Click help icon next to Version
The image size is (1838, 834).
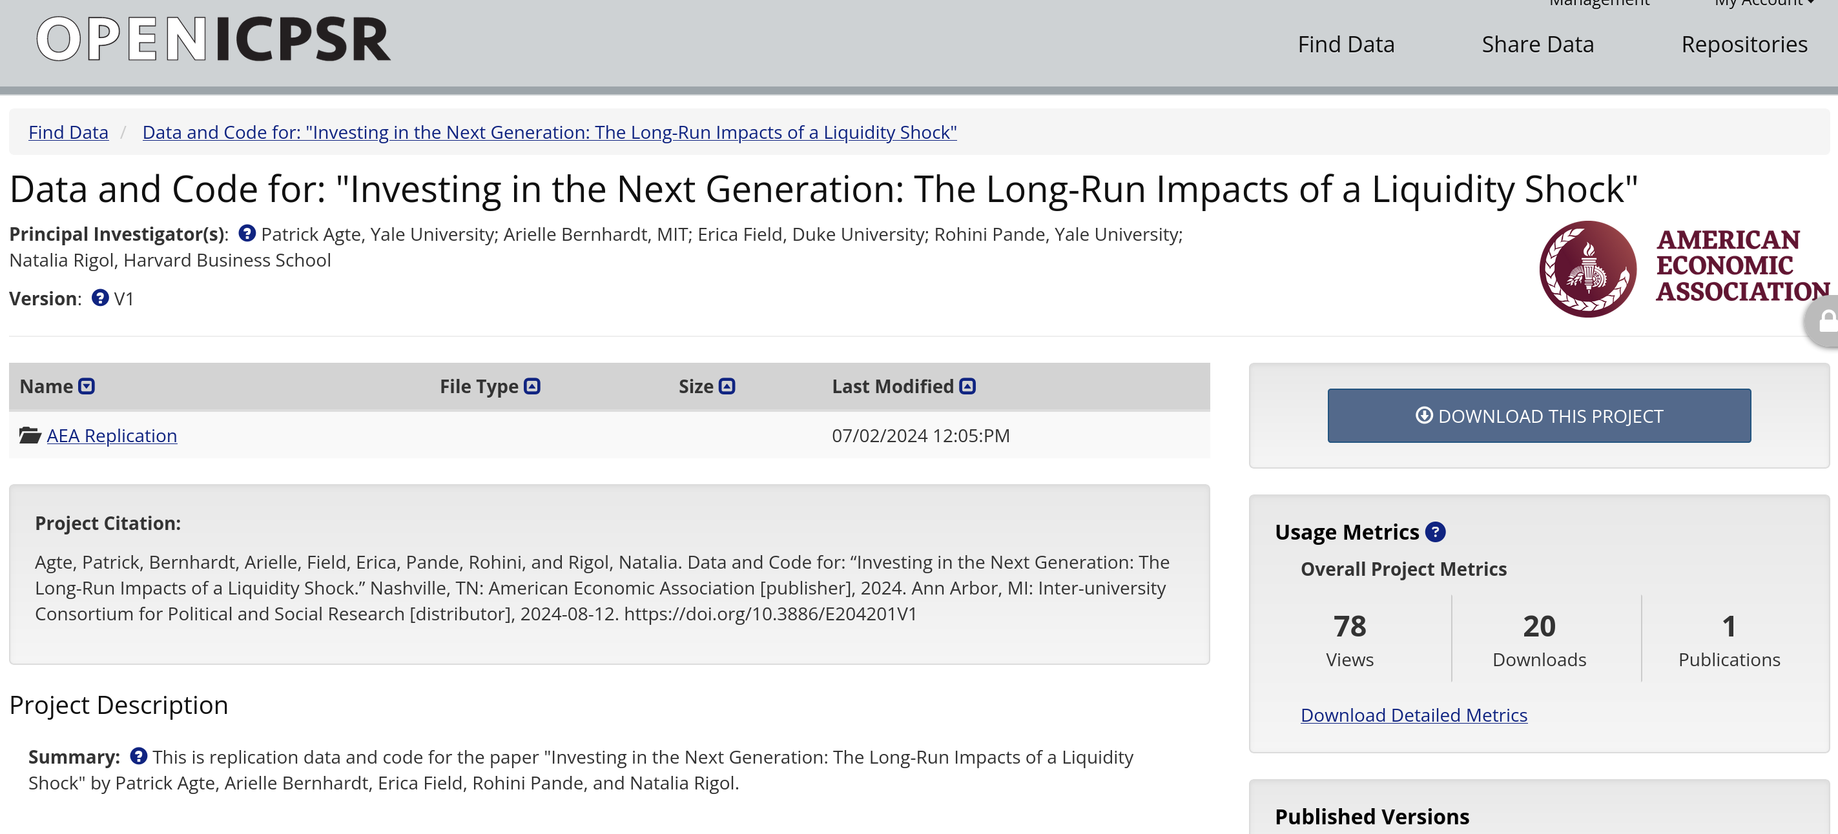101,298
